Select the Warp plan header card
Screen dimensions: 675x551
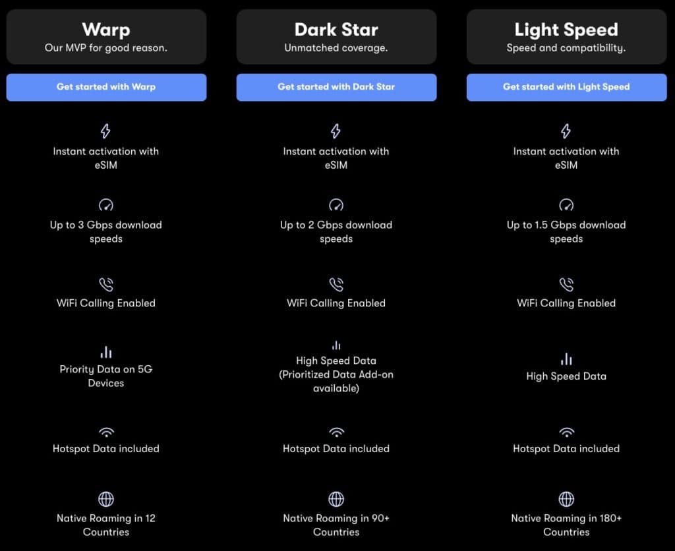coord(106,37)
